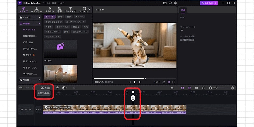Open the 16:9 aspect ratio dropdown
The height and width of the screenshot is (127, 254).
(157, 82)
